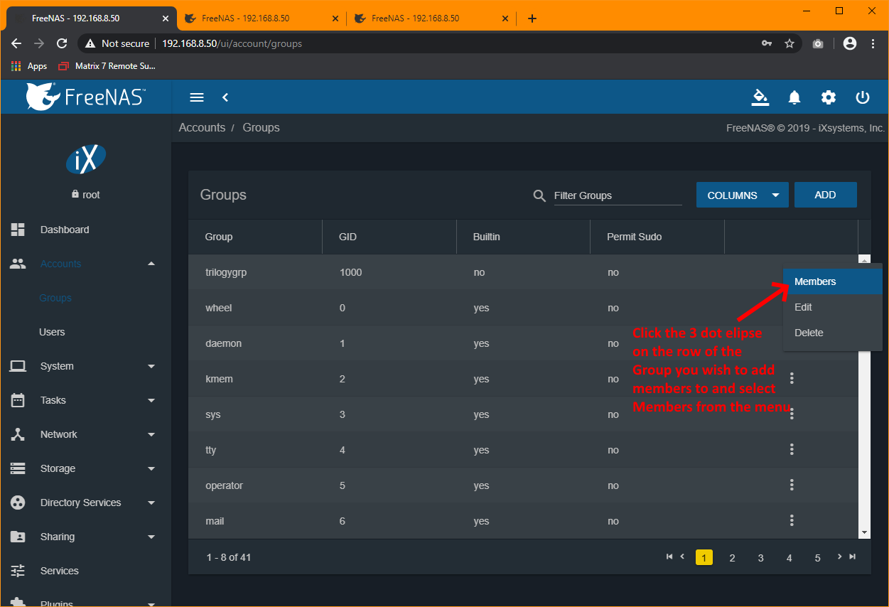Screen dimensions: 889x607
Task: Focus the Filter Groups search field
Action: [x=618, y=195]
